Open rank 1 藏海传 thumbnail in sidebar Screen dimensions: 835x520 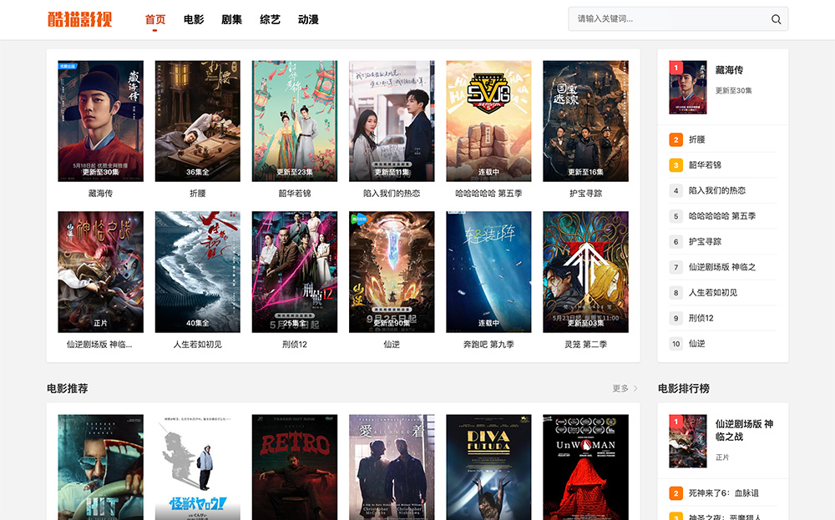tap(688, 88)
